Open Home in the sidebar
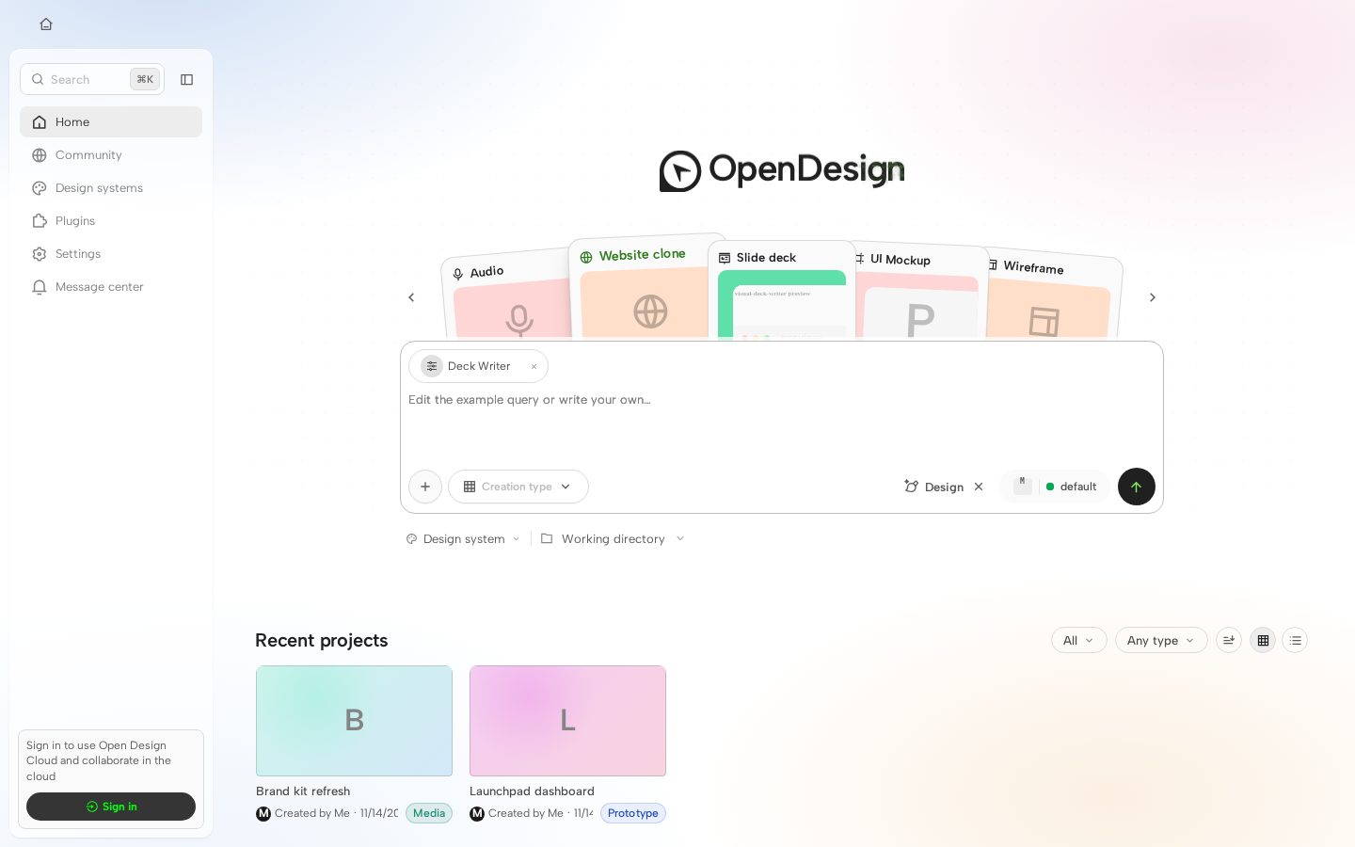Viewport: 1355px width, 847px height. [x=111, y=122]
